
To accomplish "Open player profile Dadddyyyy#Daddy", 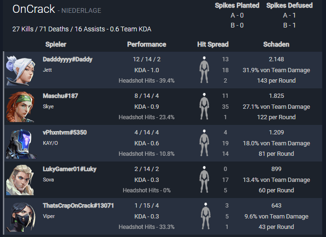I will point(67,59).
